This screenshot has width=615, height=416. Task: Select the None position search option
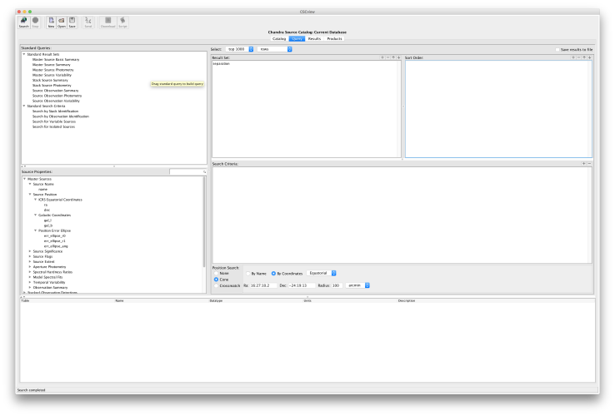pos(216,273)
